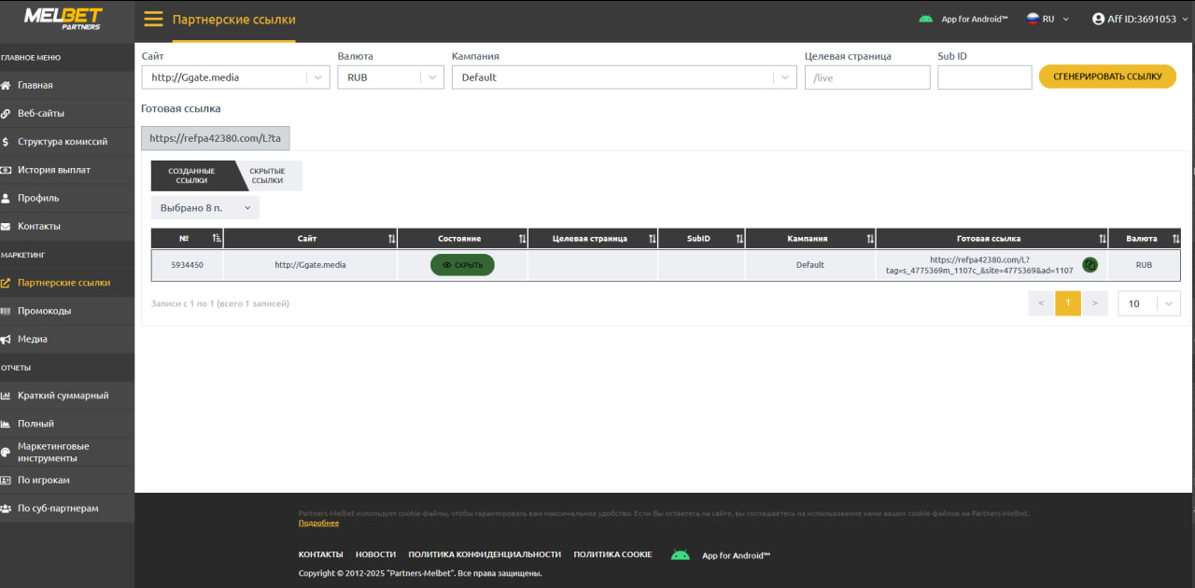Open Промокоды in the sidebar
1195x588 pixels.
click(44, 311)
